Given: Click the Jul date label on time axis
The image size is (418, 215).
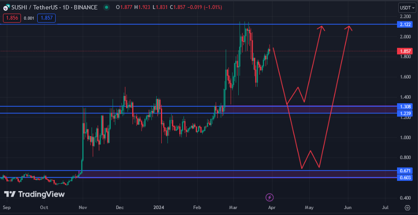Looking at the screenshot, I should (x=385, y=207).
